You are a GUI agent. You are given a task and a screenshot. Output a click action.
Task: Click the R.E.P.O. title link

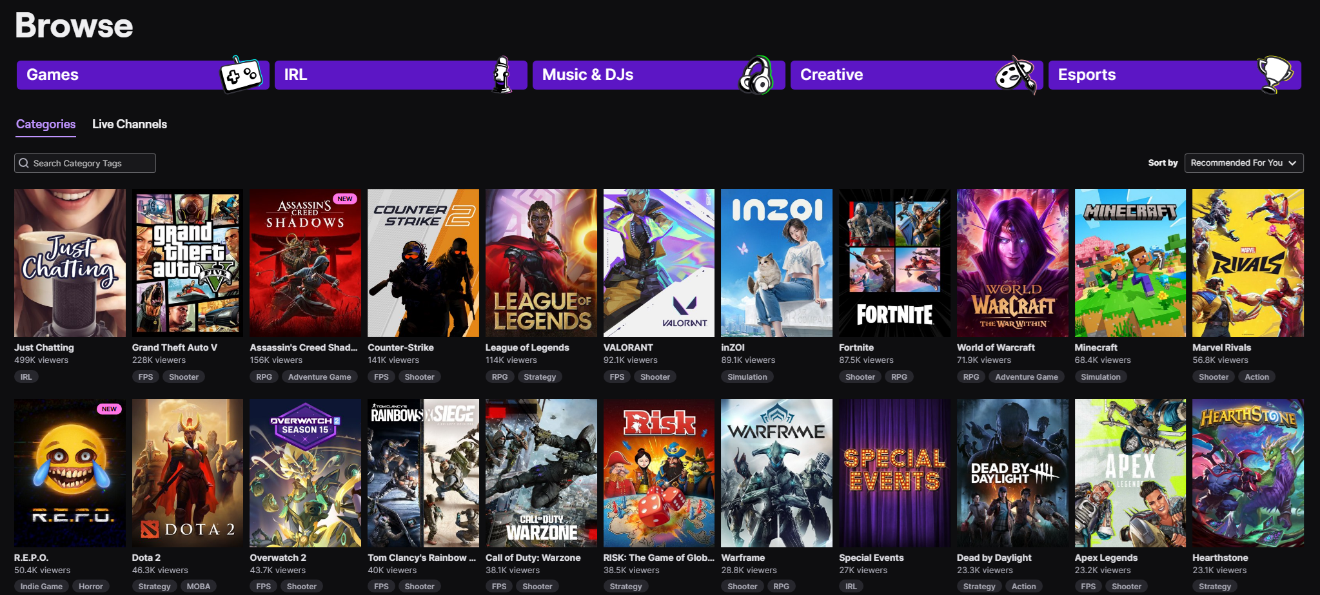[x=31, y=558]
